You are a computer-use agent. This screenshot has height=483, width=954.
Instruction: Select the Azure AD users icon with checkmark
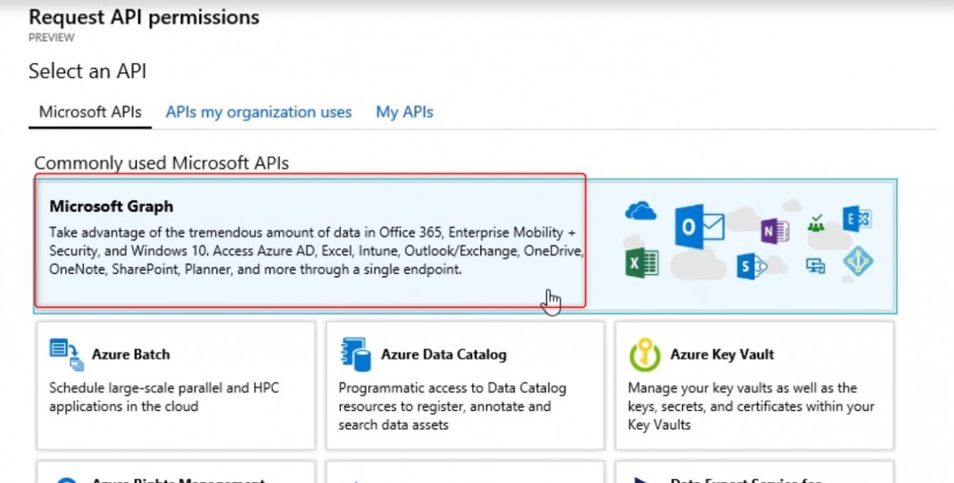pyautogui.click(x=815, y=224)
